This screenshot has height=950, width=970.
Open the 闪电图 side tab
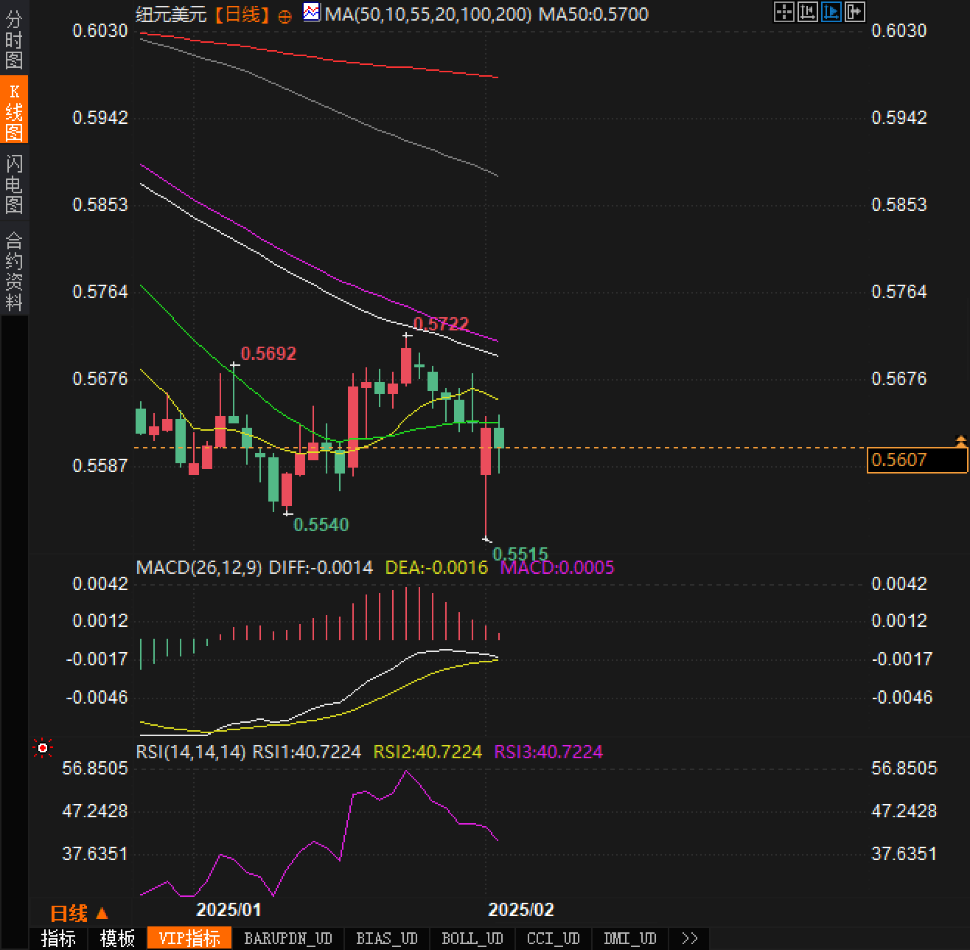14,184
